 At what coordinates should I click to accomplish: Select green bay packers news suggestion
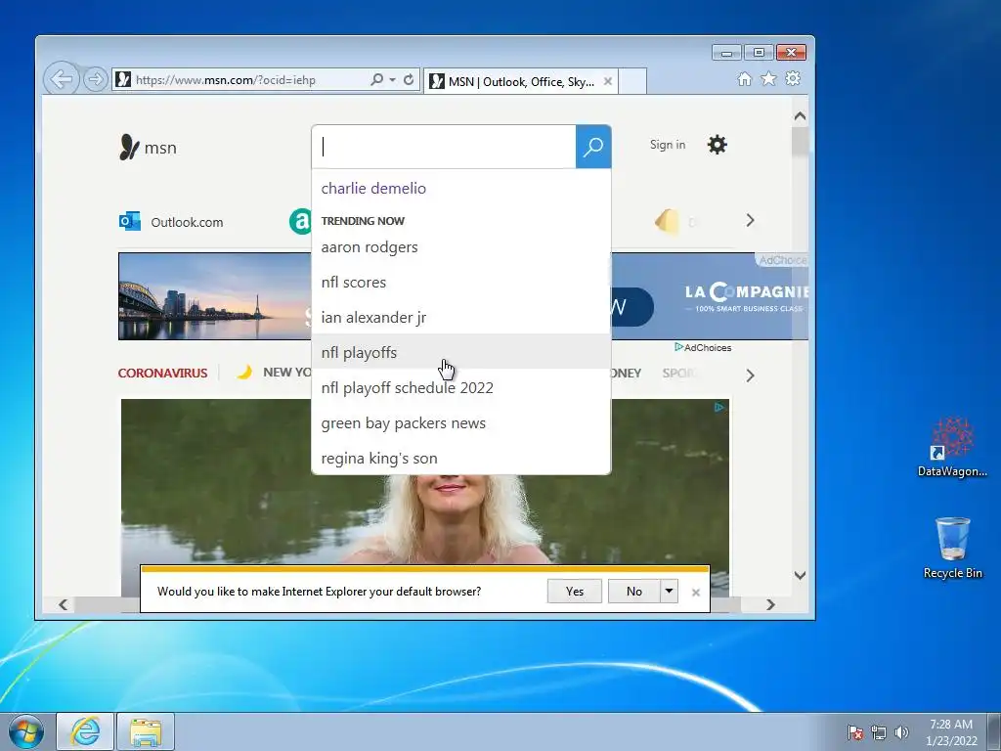(x=461, y=422)
